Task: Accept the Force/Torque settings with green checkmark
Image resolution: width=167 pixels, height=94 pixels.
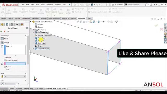Action: pos(1,31)
